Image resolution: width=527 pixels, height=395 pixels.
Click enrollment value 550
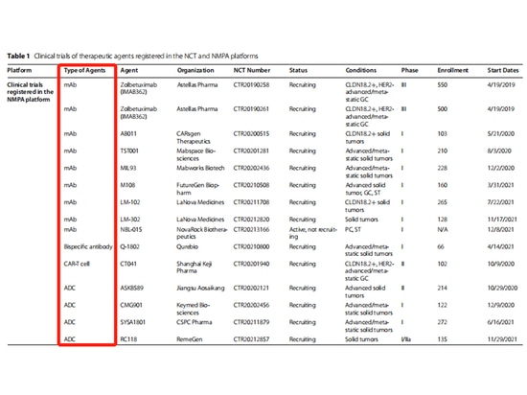(x=443, y=84)
